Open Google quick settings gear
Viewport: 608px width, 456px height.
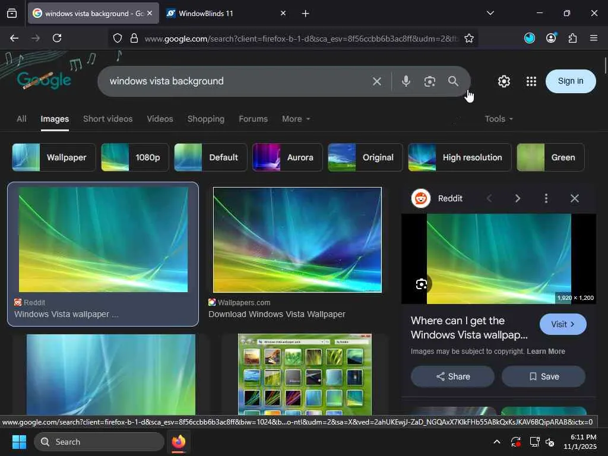504,81
